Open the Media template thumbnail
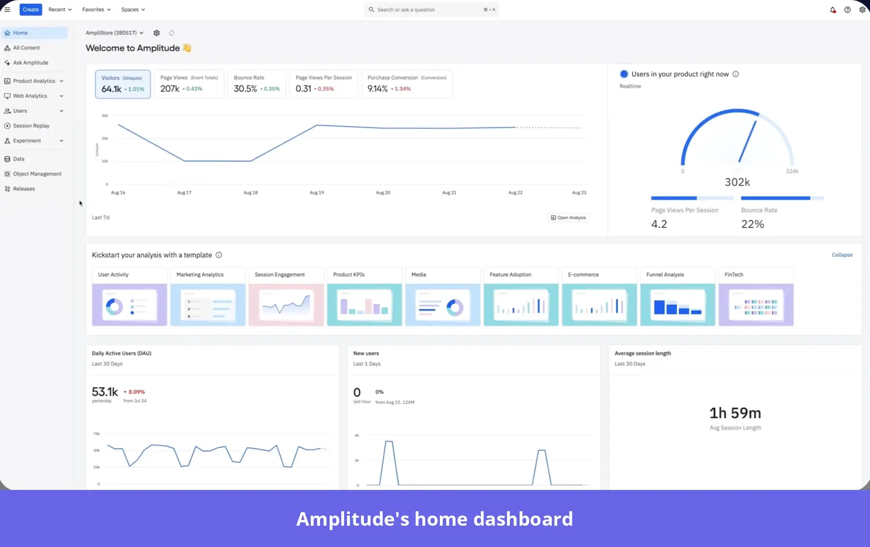The height and width of the screenshot is (547, 870). pos(443,305)
